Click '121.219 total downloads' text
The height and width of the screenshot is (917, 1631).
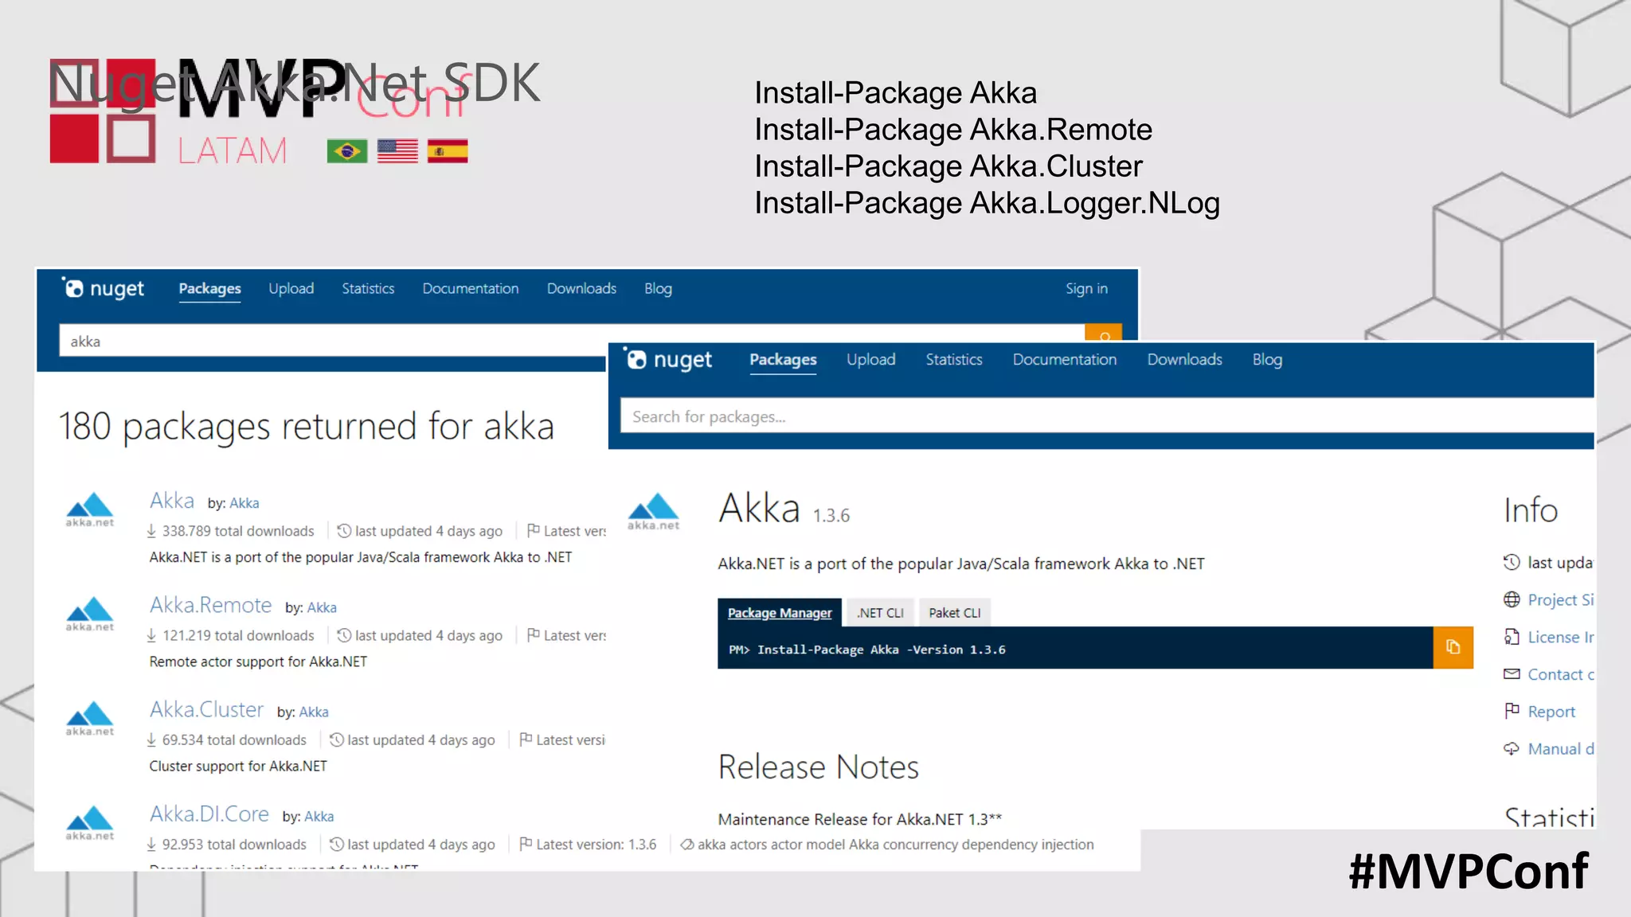pyautogui.click(x=238, y=635)
